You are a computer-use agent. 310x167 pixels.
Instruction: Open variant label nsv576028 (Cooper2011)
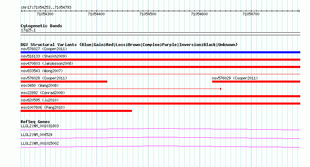pyautogui.click(x=44, y=78)
